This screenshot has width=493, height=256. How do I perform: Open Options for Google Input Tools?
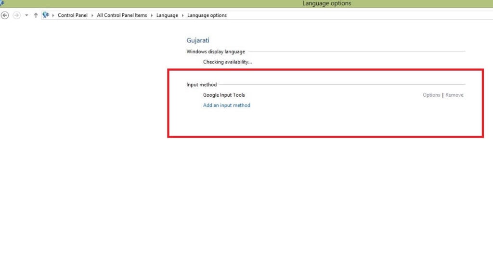tap(431, 95)
